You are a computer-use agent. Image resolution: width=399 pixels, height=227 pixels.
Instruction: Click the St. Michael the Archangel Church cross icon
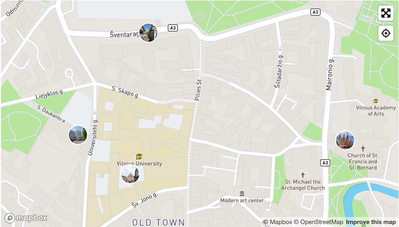click(303, 175)
